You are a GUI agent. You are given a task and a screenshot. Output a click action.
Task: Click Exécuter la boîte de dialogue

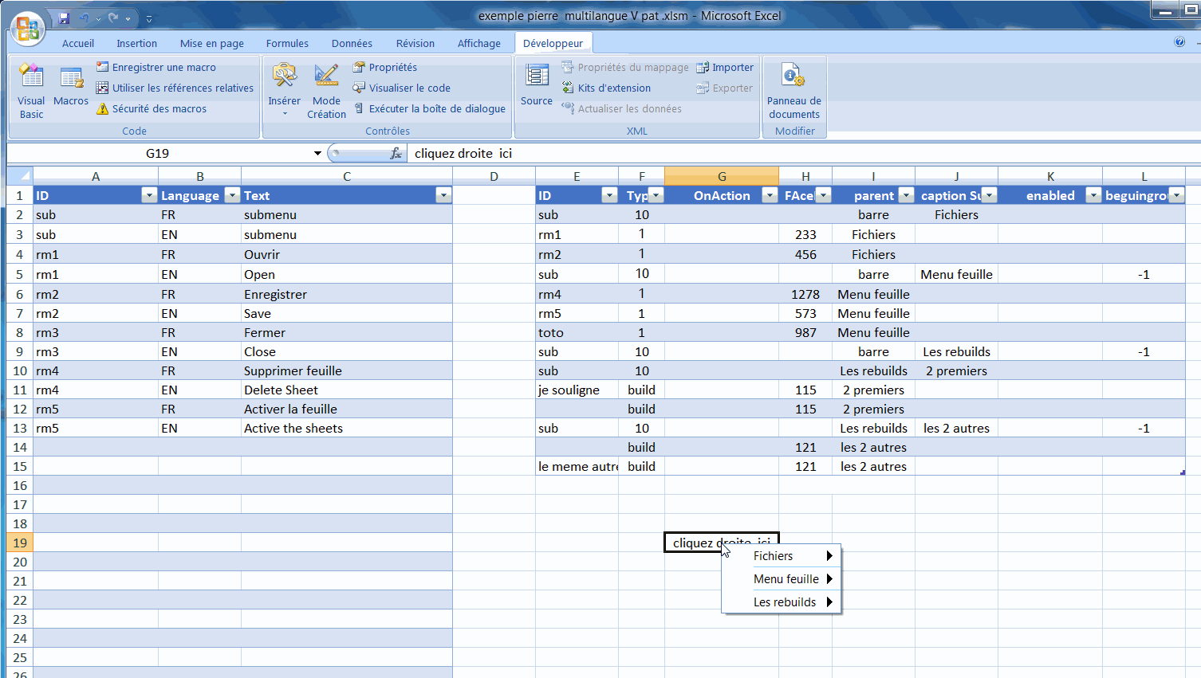point(429,108)
